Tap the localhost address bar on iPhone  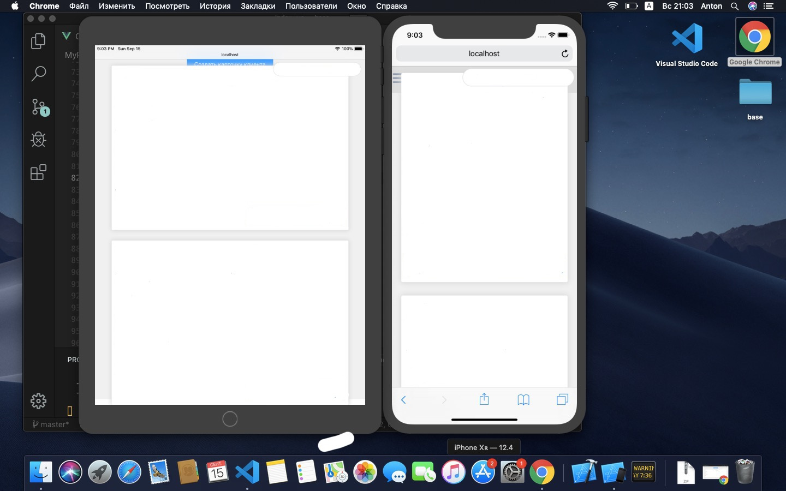(484, 53)
